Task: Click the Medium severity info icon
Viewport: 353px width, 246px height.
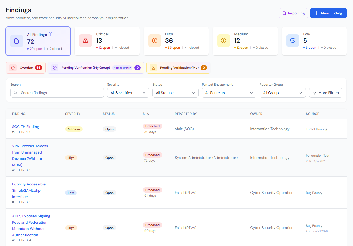Action: click(x=224, y=41)
